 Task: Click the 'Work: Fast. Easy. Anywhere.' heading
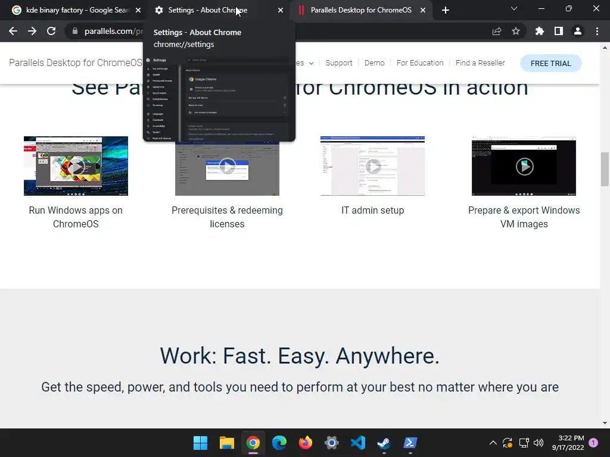tap(300, 356)
